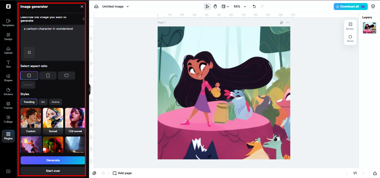Open the Frames panel
Viewport: 380px width, 178px height.
[8, 106]
